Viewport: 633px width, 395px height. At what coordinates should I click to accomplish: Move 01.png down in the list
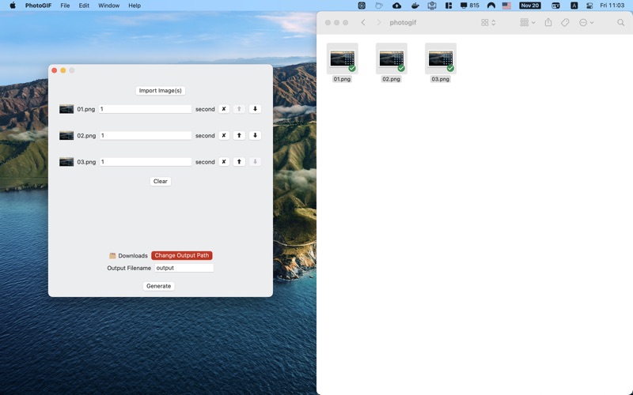[x=255, y=109]
